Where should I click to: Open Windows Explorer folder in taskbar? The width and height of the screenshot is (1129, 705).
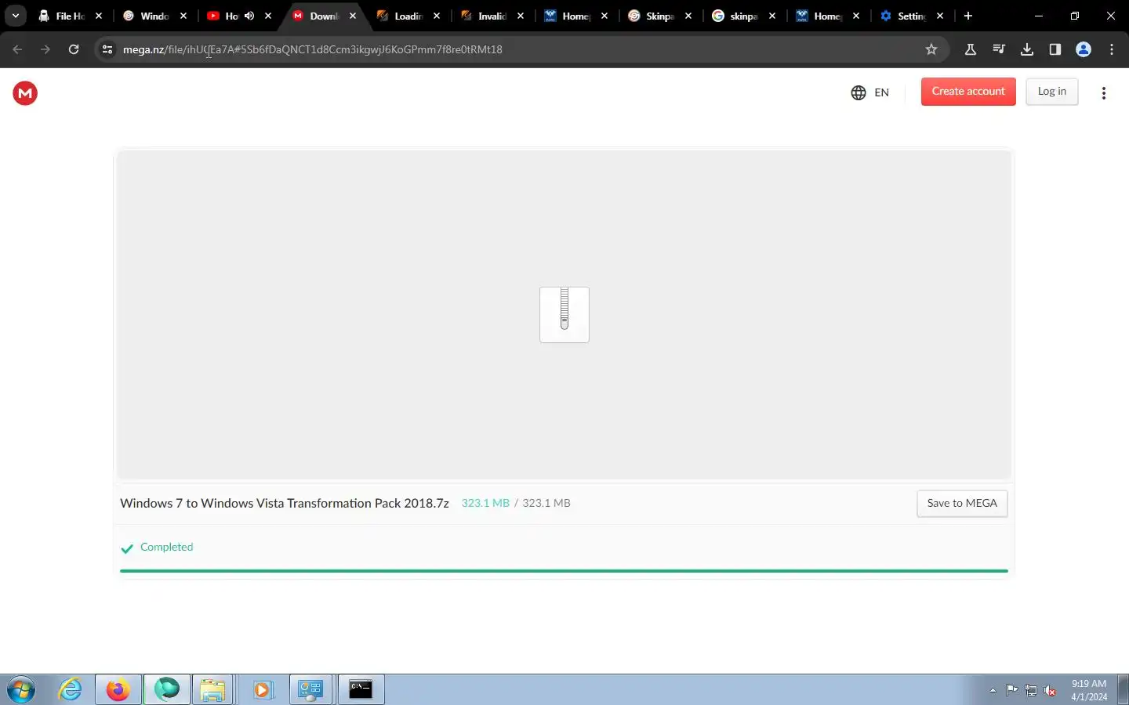click(212, 689)
